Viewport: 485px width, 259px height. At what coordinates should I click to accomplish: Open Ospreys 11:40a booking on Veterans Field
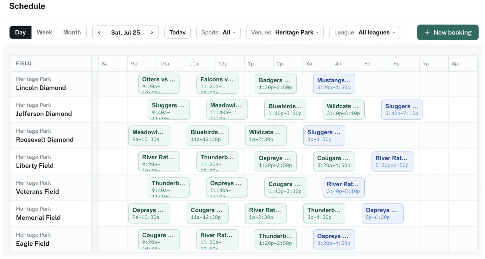tap(227, 188)
